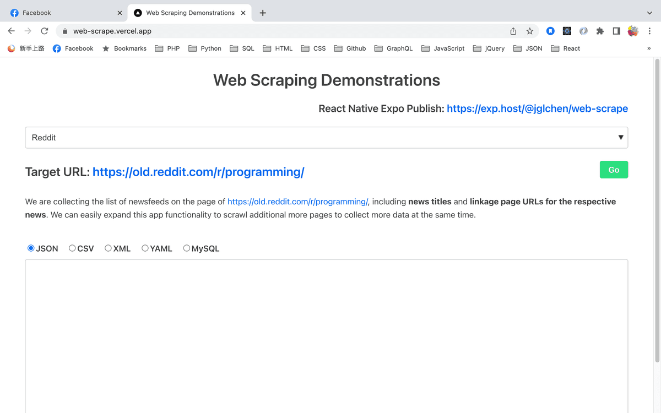Click the Web Scraping Demonstrations heading
This screenshot has height=413, width=661.
point(327,80)
